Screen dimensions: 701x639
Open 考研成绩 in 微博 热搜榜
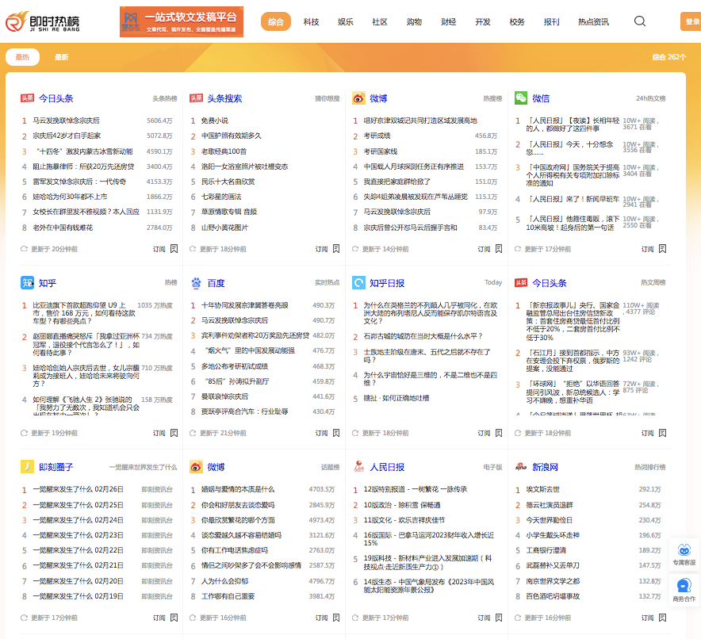(x=377, y=136)
